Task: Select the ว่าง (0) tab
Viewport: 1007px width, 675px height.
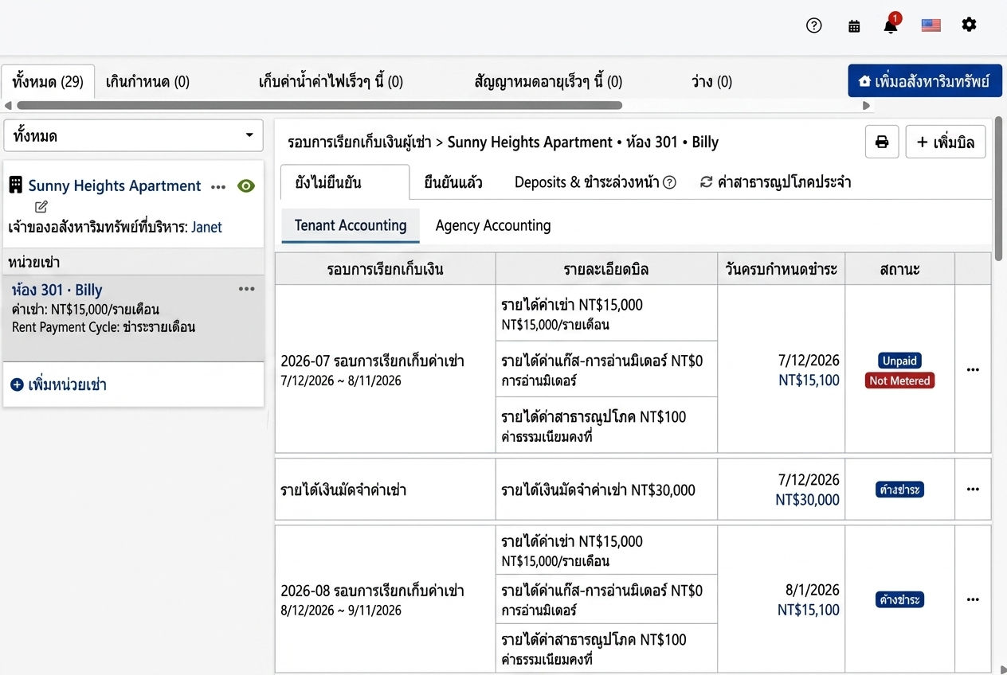Action: coord(711,81)
